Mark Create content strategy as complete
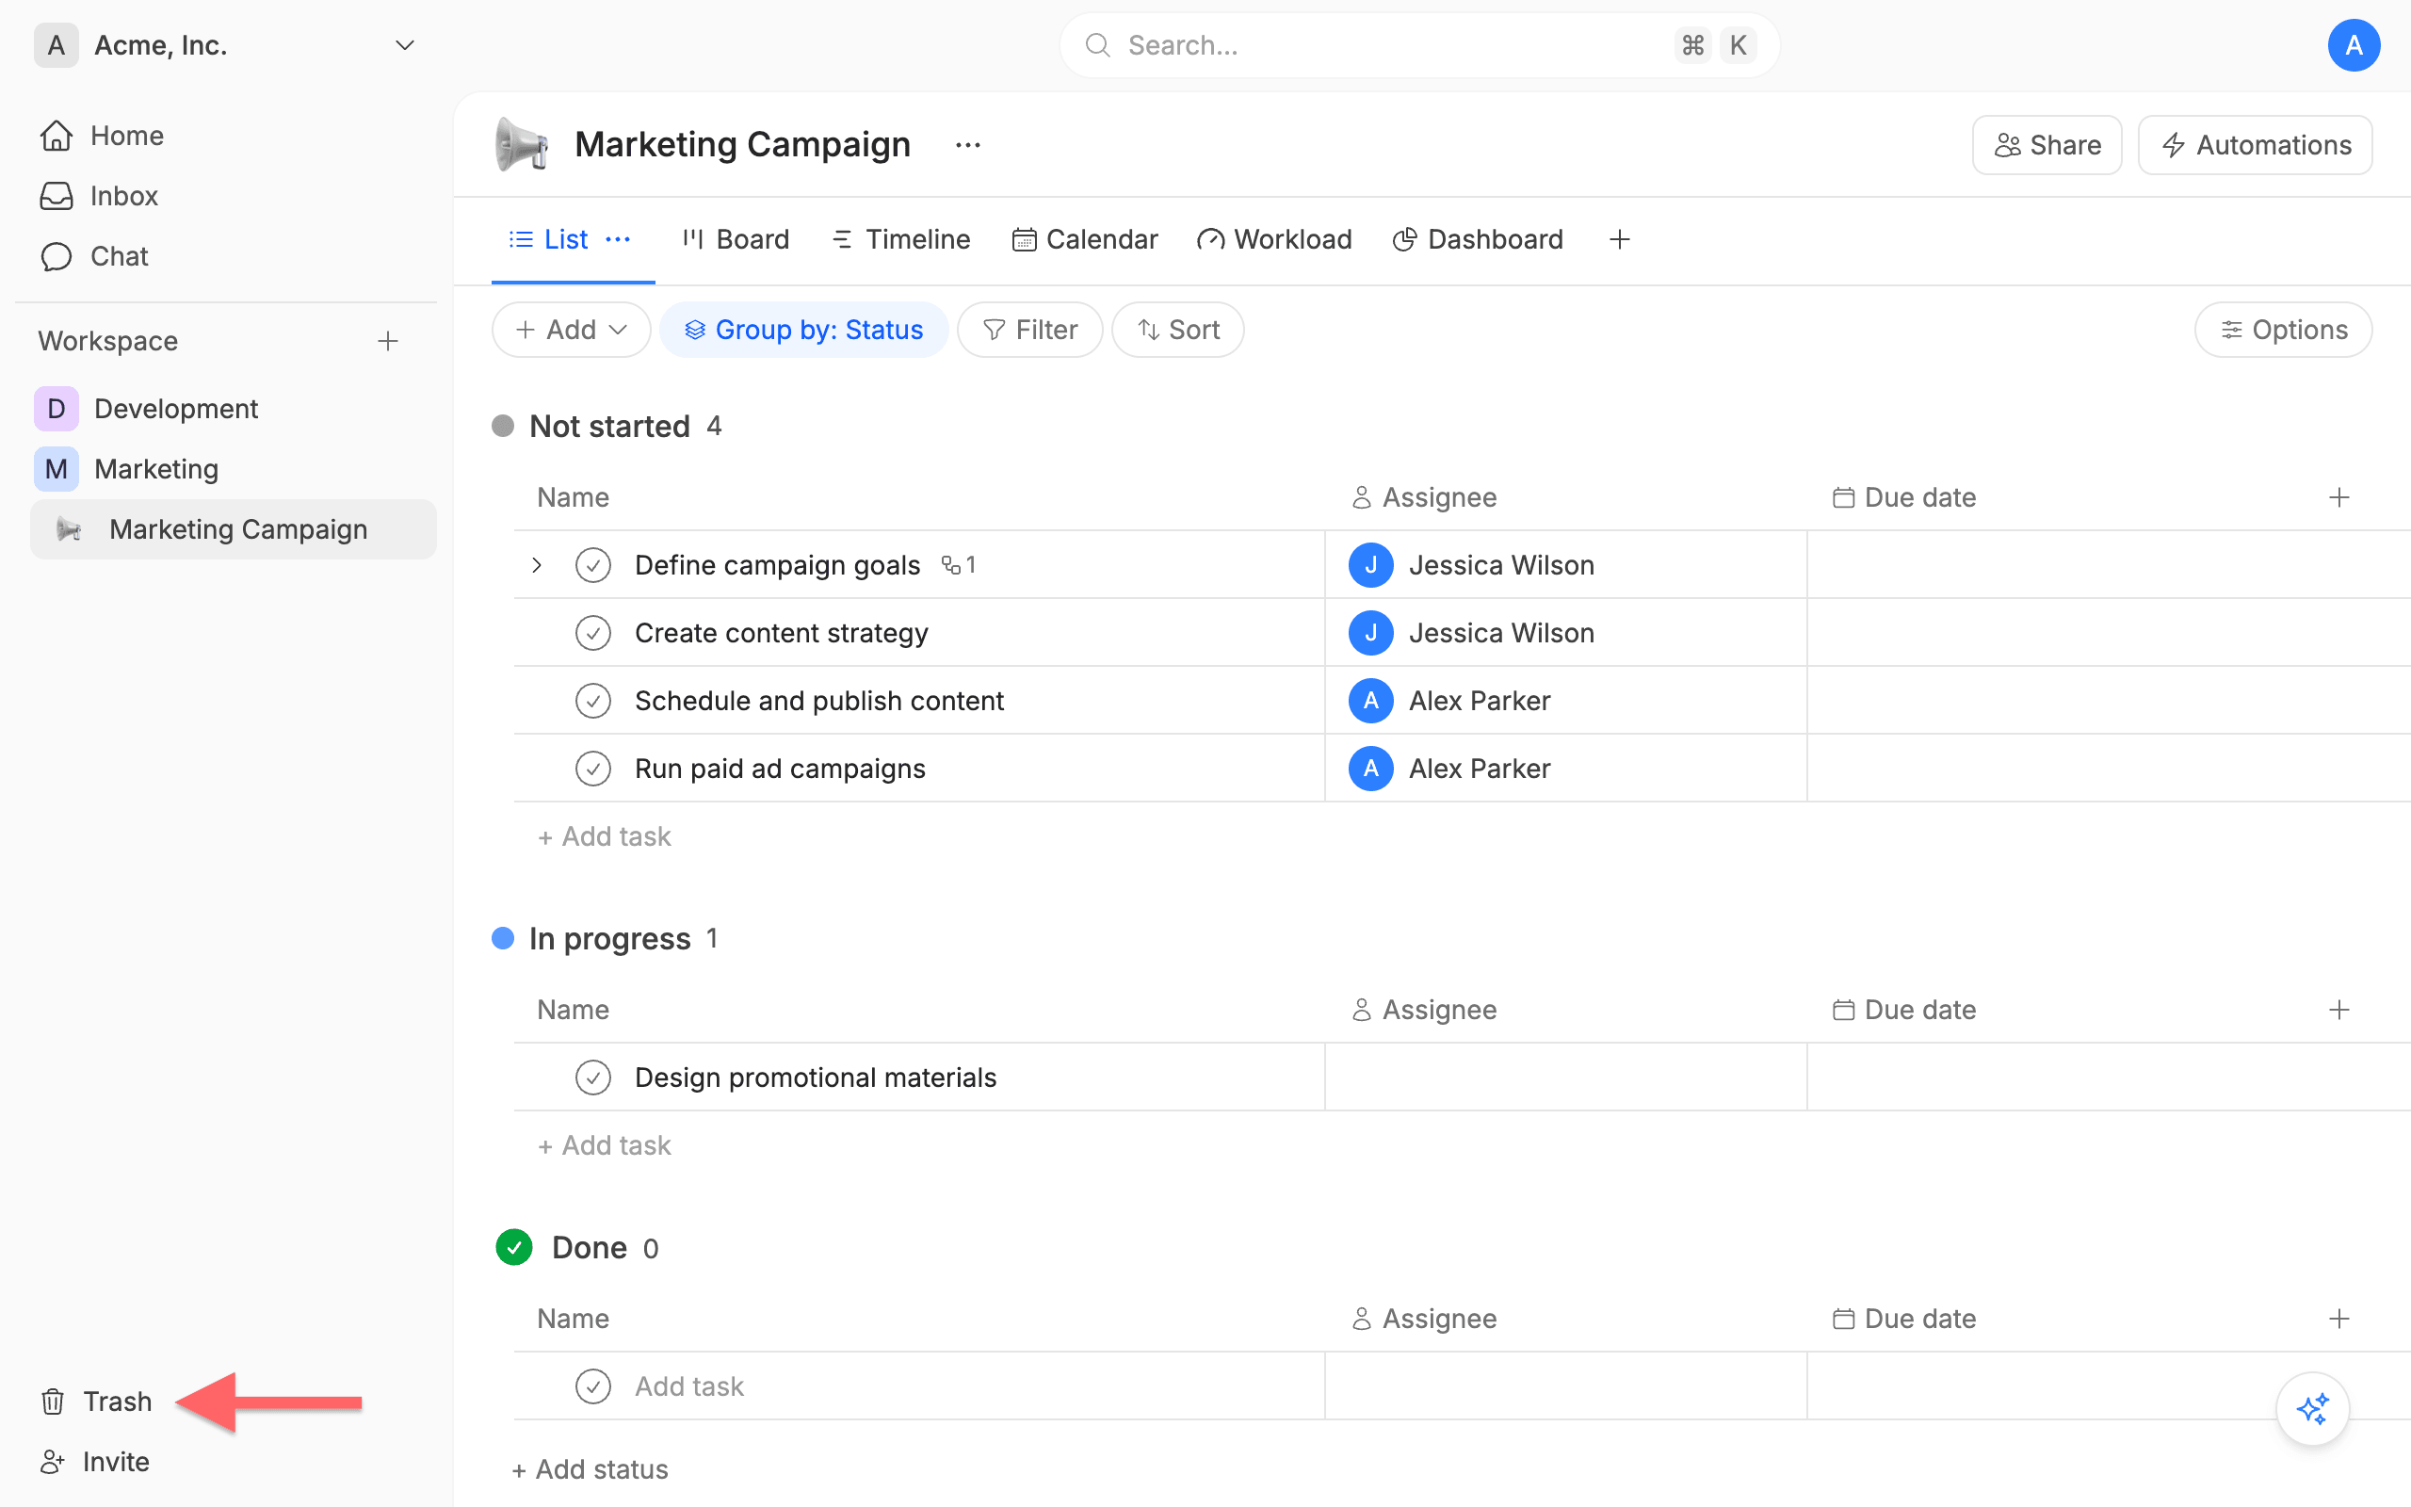2411x1507 pixels. coord(592,633)
